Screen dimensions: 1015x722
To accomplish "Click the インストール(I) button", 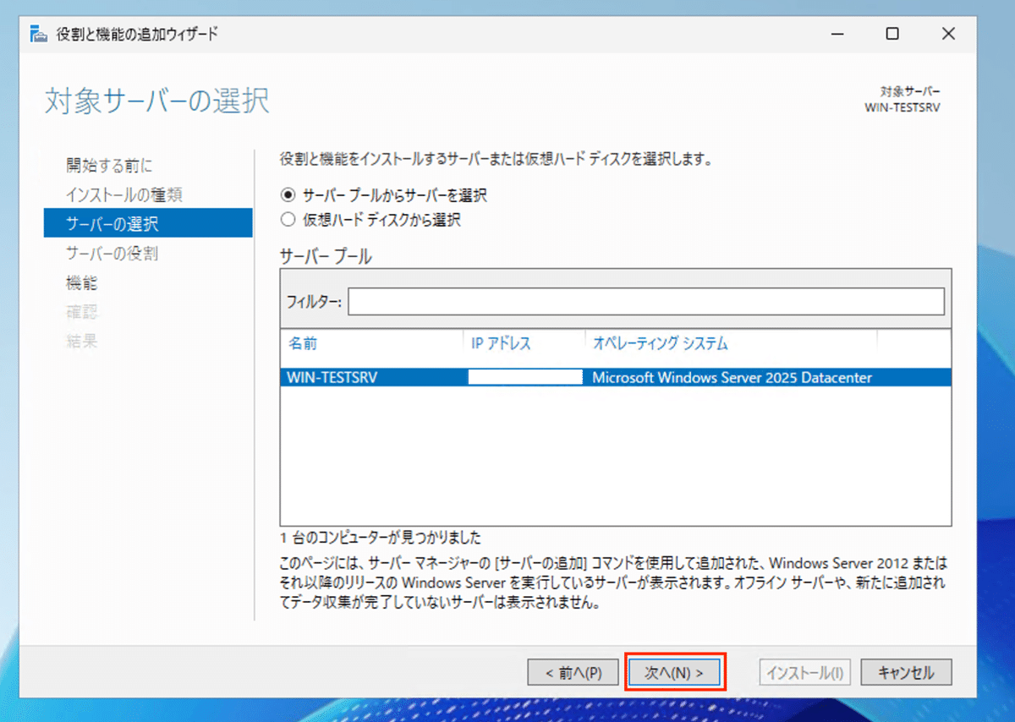I will tap(804, 672).
